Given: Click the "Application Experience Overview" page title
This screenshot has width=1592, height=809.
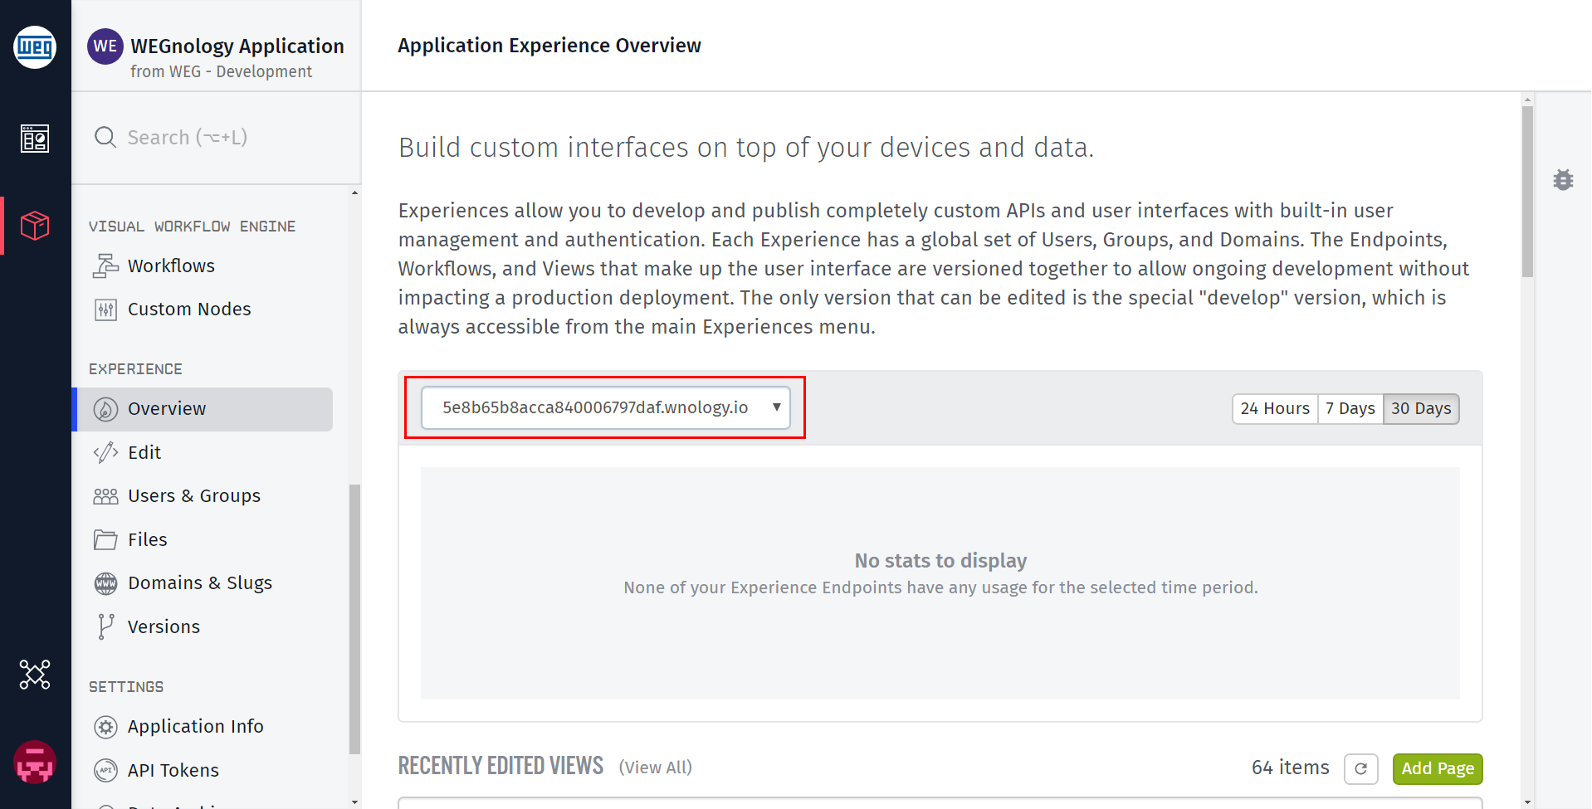Looking at the screenshot, I should tap(549, 46).
